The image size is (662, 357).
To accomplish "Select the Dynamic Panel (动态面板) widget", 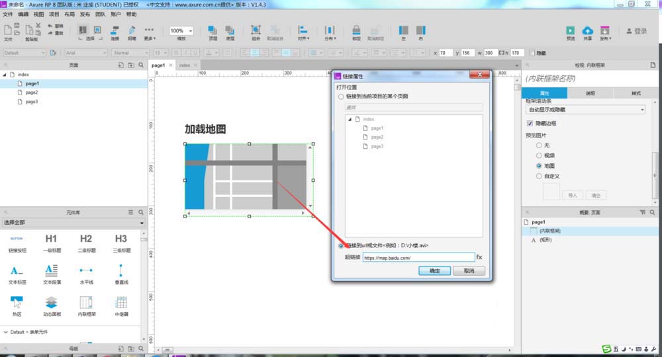I will coord(52,306).
